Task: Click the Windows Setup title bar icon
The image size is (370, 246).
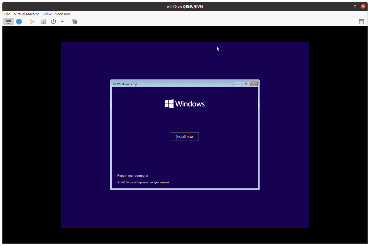Action: pos(114,84)
